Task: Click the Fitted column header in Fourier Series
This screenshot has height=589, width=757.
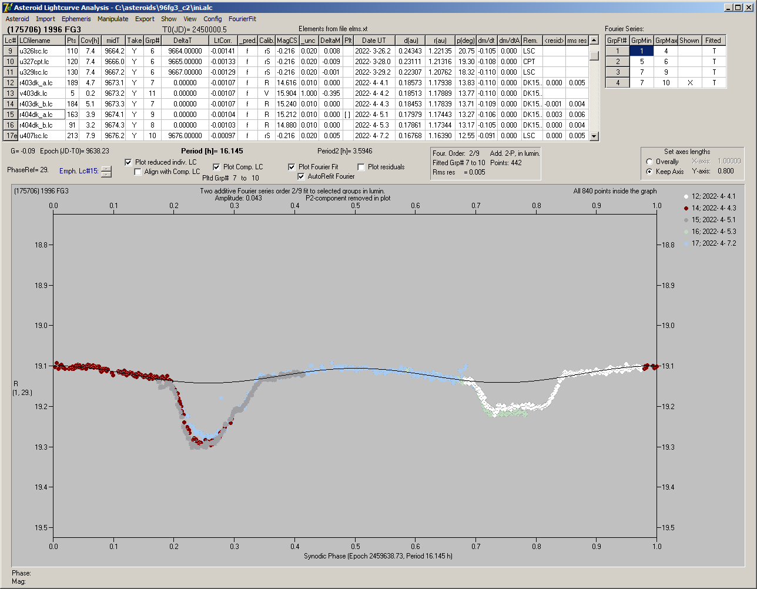Action: pos(714,41)
